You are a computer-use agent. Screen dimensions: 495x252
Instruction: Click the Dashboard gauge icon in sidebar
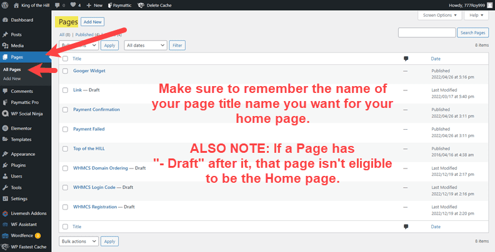tap(5, 20)
